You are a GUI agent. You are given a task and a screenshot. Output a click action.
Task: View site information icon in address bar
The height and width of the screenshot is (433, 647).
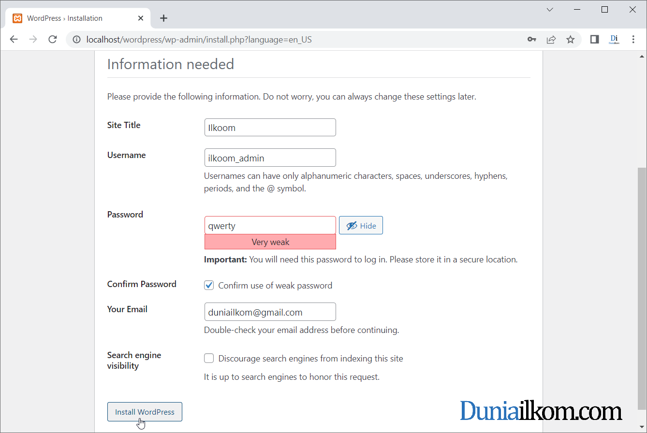[76, 40]
